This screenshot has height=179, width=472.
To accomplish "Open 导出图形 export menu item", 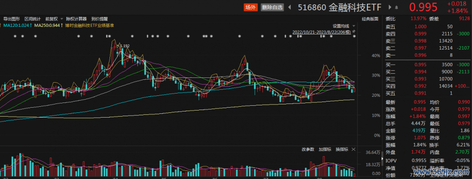I will [11, 19].
